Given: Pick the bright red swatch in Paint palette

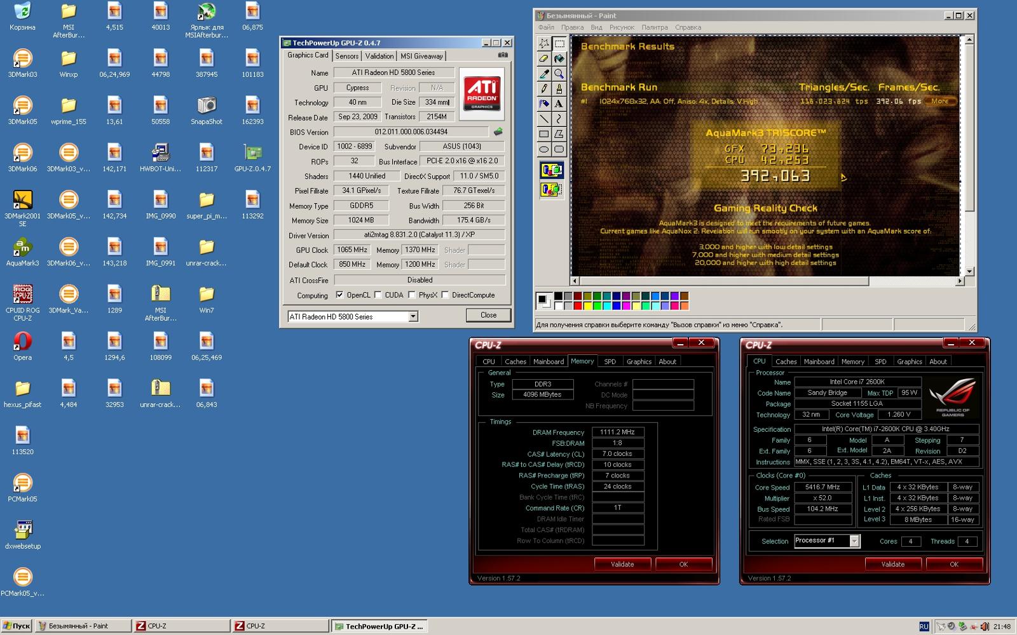Looking at the screenshot, I should click(x=578, y=305).
